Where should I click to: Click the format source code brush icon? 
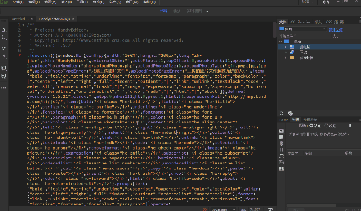point(3,57)
